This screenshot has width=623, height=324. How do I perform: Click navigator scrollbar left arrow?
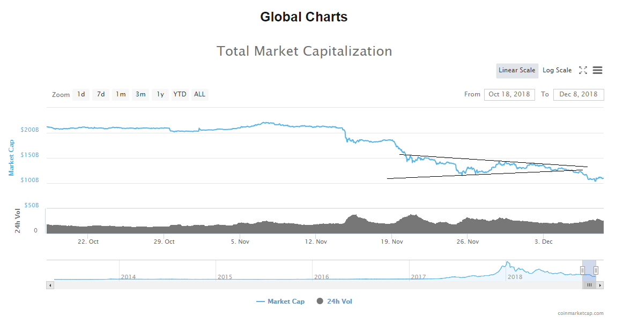(x=50, y=285)
